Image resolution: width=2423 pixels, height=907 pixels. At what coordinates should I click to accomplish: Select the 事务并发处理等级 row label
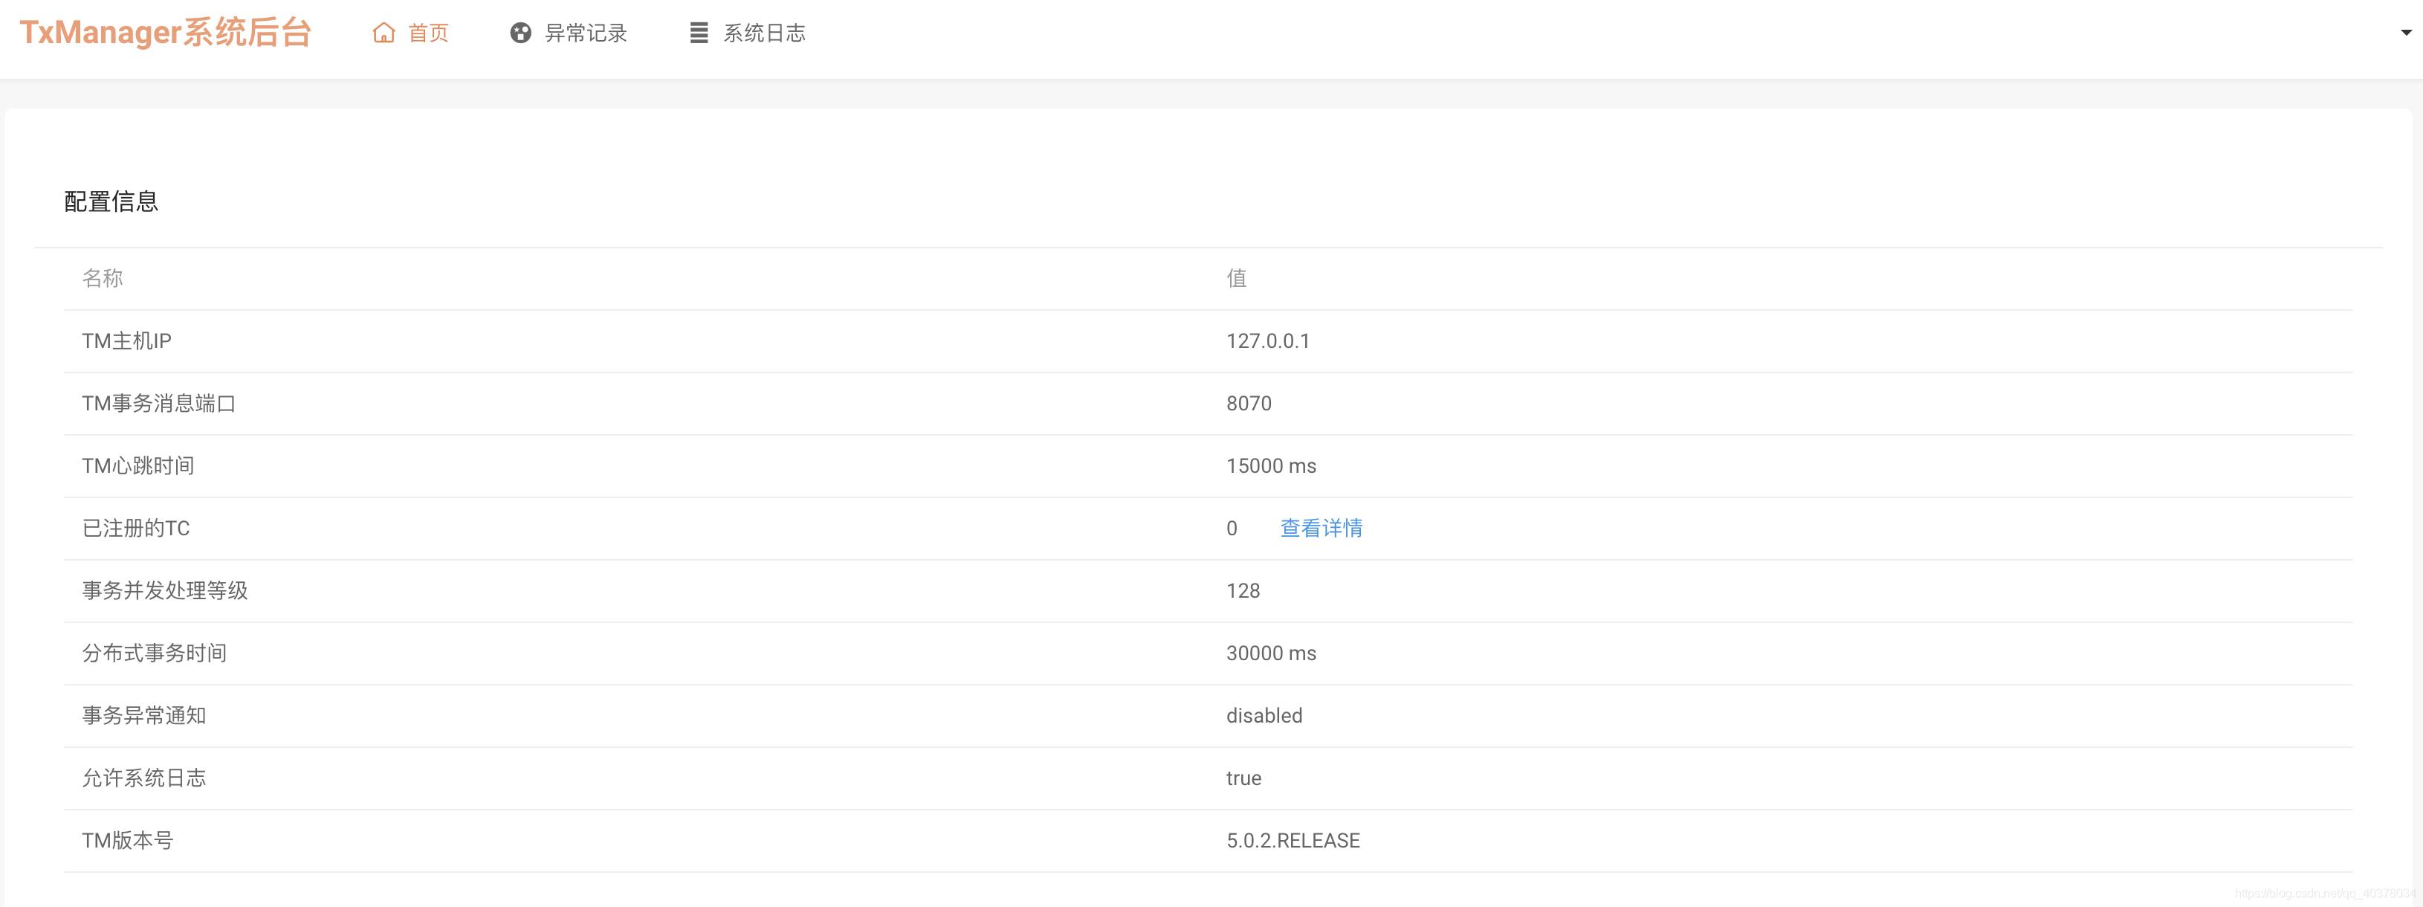164,591
